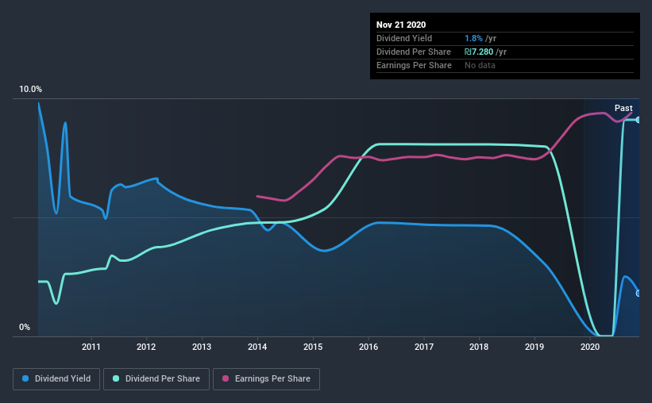Select the 2013 x-axis label

202,347
